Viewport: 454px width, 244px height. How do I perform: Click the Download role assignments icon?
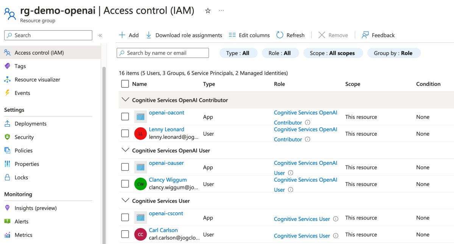(149, 35)
